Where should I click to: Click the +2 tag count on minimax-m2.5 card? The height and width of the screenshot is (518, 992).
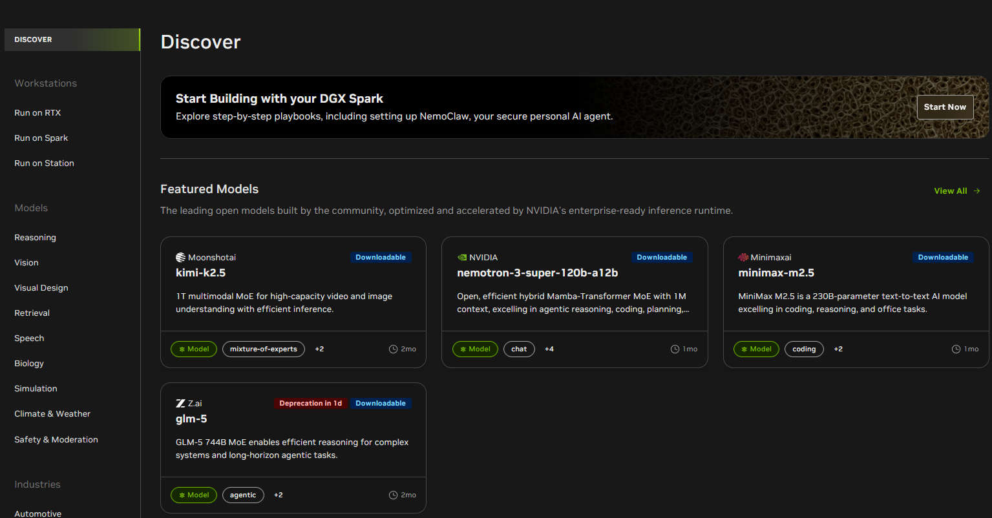point(838,349)
